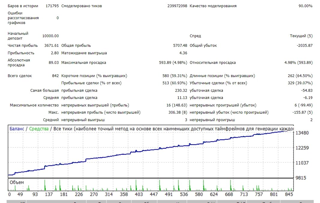Click the 13480 value on the chart axis
This screenshot has height=203, width=320.
[302, 133]
